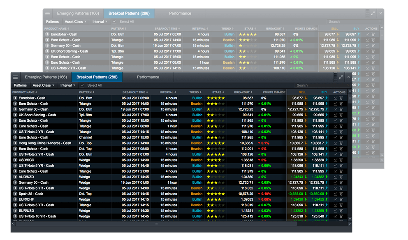The image size is (408, 240).
Task: Open the back window's hamburger menu
Action: [x=48, y=14]
